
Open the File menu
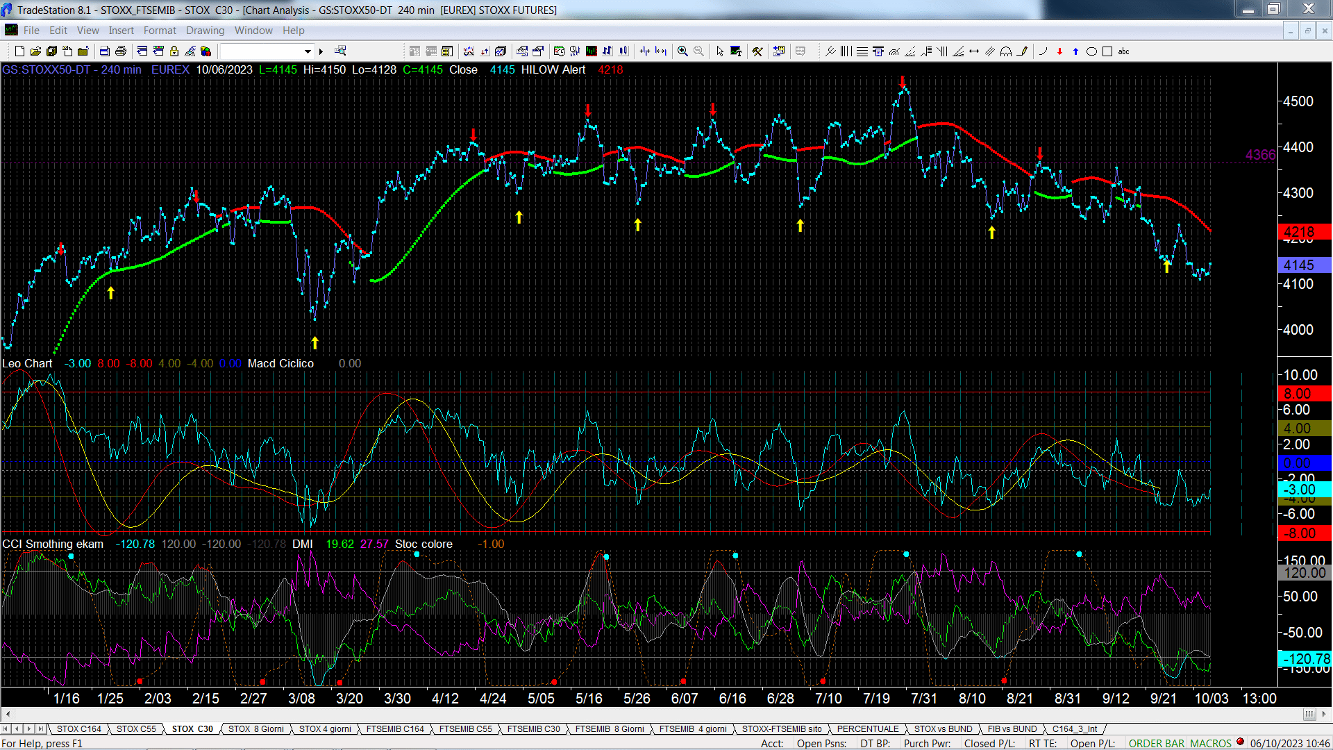point(31,31)
